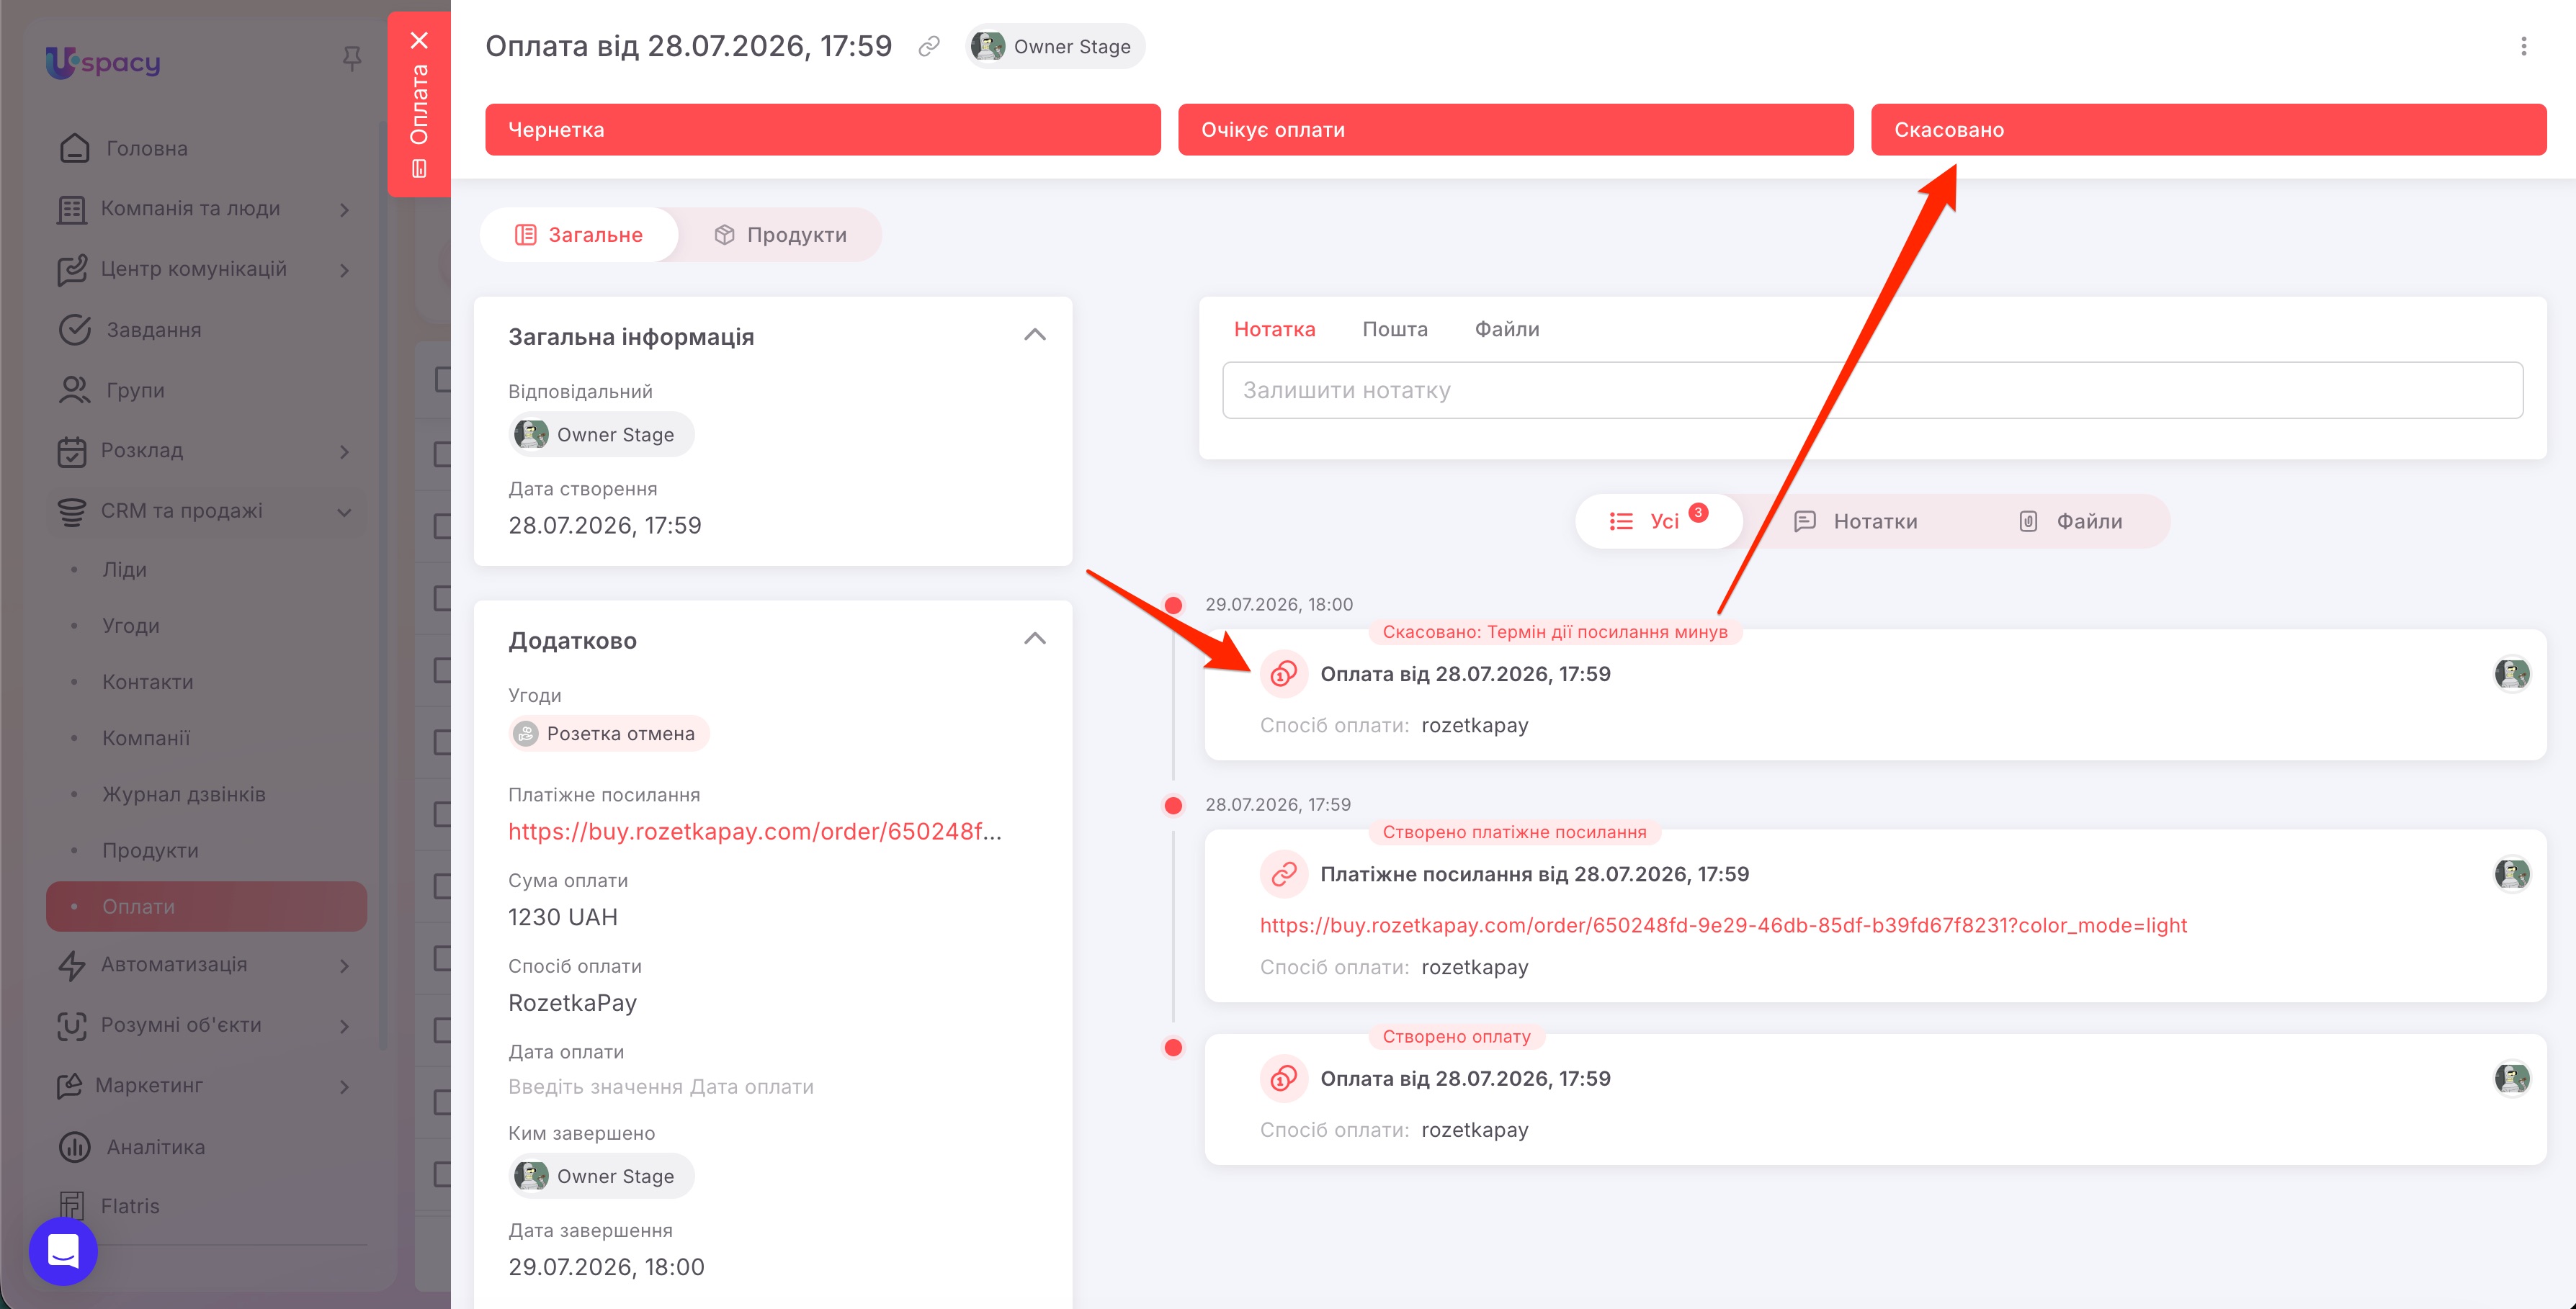The width and height of the screenshot is (2576, 1309).
Task: Click link icon on Платіжне посилання activity card
Action: [1284, 874]
